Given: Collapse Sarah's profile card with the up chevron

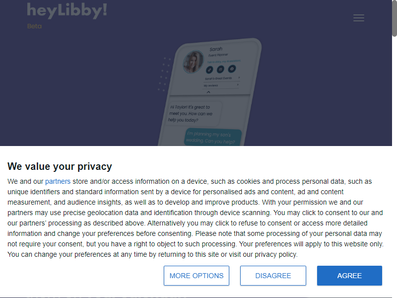Looking at the screenshot, I should click(x=208, y=92).
